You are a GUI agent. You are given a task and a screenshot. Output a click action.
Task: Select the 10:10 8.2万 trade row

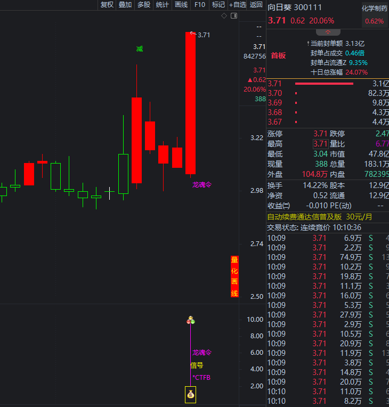pos(328,401)
